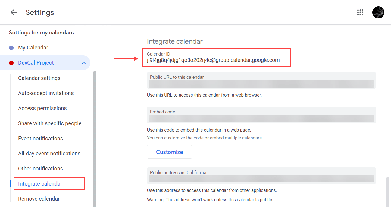Click 'Use this code to embed this calendar' text
Viewport: 391px width, 207px height.
tap(199, 130)
